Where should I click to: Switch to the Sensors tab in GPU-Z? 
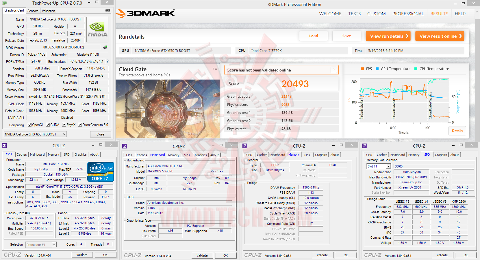pyautogui.click(x=33, y=11)
